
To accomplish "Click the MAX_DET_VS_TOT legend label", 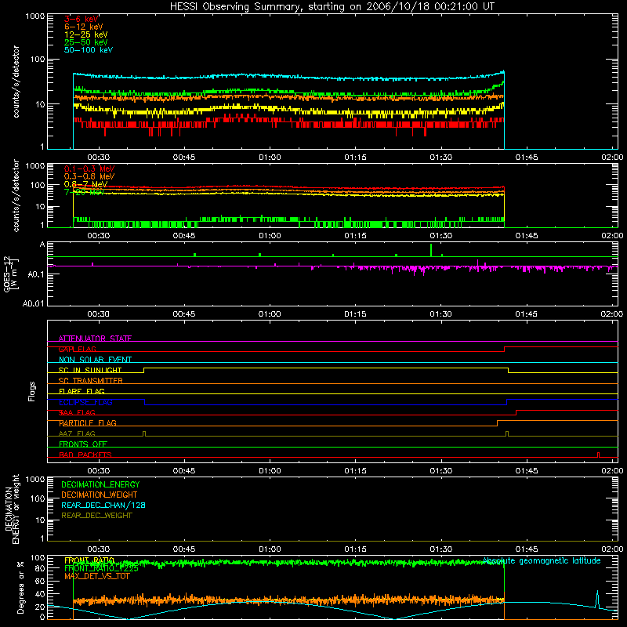I will click(x=96, y=576).
